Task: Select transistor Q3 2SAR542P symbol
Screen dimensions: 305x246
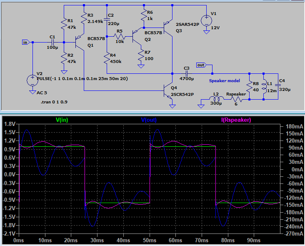Action: (x=167, y=28)
